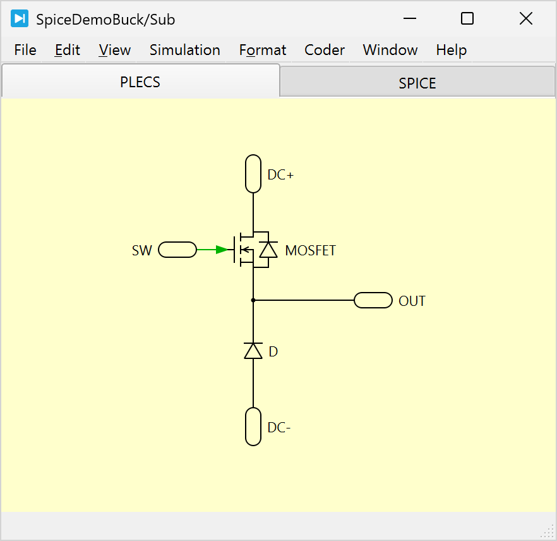Open the Help menu
557x541 pixels.
click(452, 50)
